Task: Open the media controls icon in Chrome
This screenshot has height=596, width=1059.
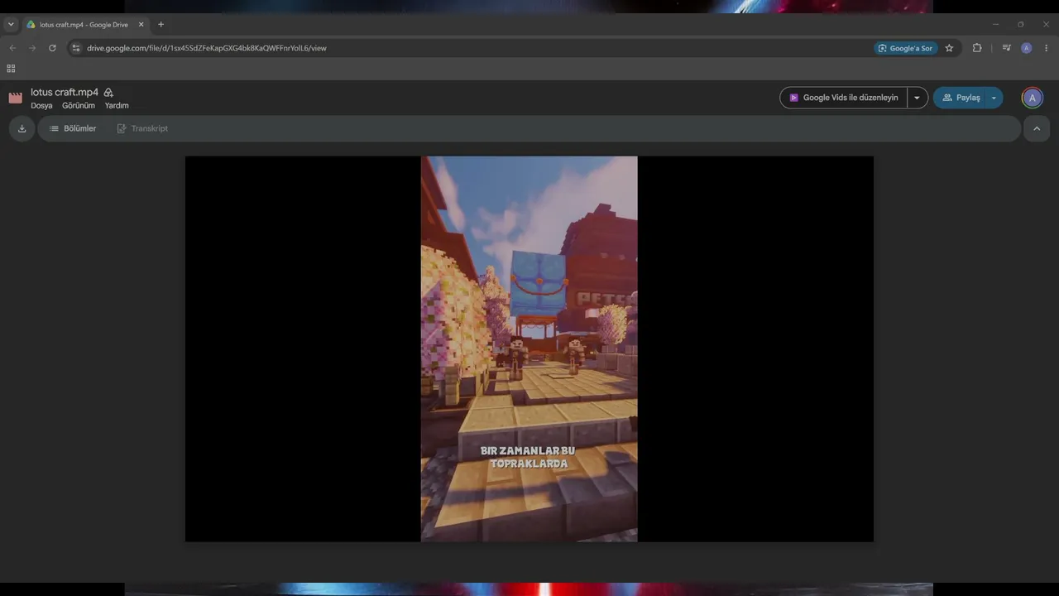Action: [x=1006, y=48]
